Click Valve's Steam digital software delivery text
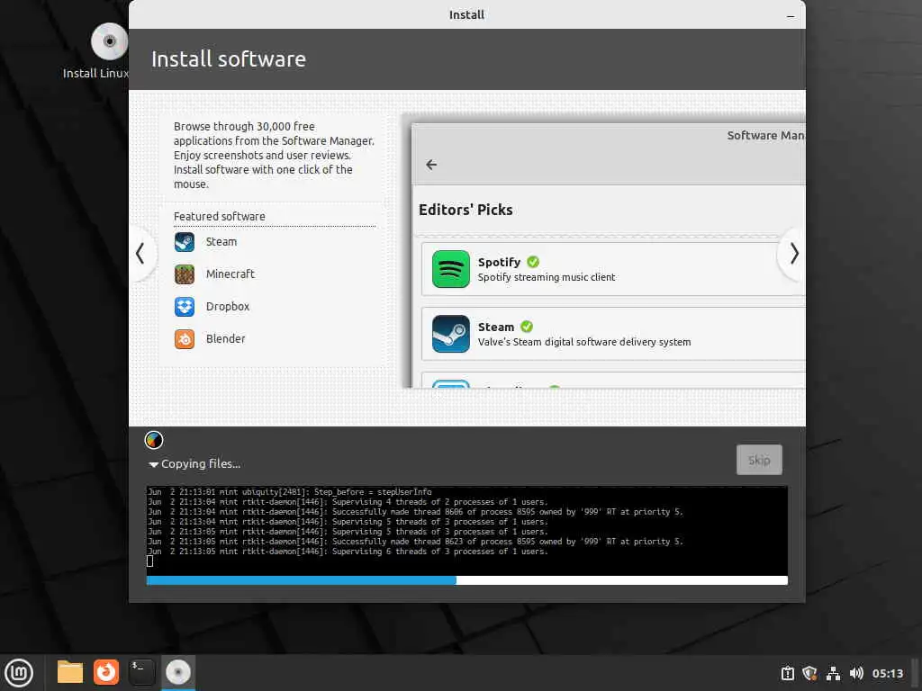Viewport: 922px width, 691px height. pos(583,342)
